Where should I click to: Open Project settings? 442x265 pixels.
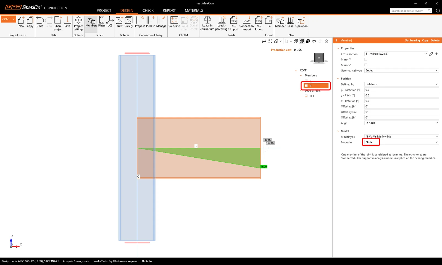point(78,23)
